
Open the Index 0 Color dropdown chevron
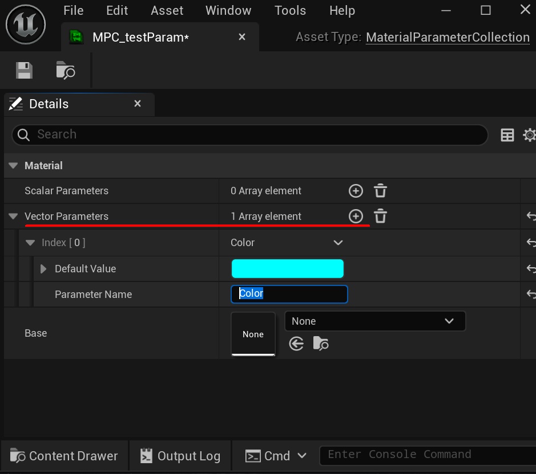click(x=338, y=243)
